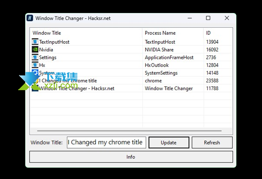Click the TextInputHost process name cell

coord(160,42)
